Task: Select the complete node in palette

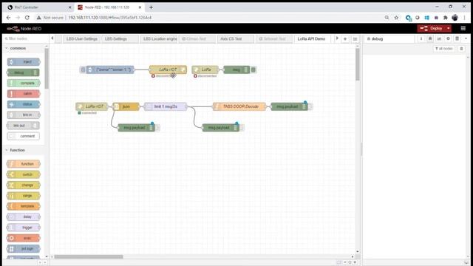Action: 24,83
